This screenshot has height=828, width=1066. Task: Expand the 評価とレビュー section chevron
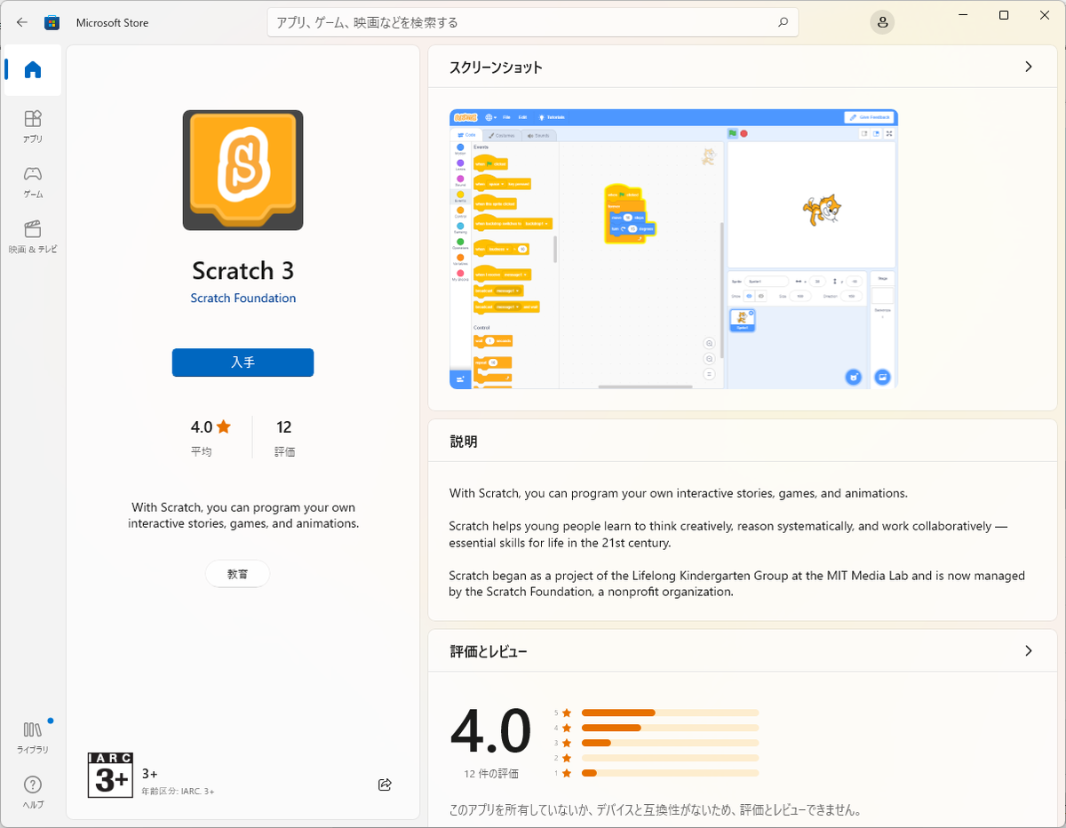click(1029, 650)
